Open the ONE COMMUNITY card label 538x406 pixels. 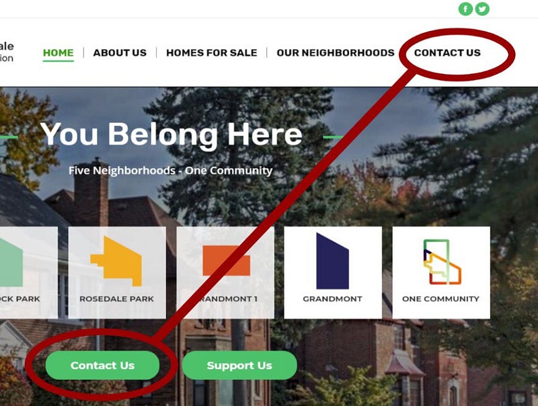point(441,298)
